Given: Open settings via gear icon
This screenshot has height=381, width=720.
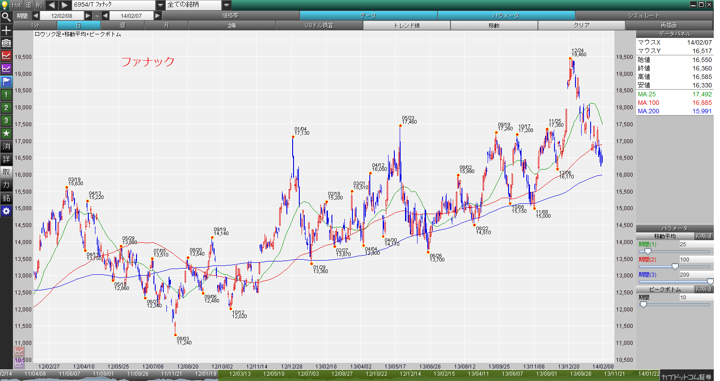Looking at the screenshot, I should [6, 211].
